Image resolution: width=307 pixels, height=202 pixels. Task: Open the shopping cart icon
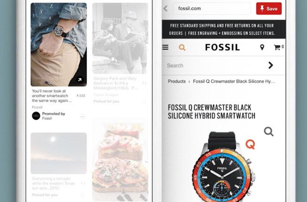[x=277, y=47]
